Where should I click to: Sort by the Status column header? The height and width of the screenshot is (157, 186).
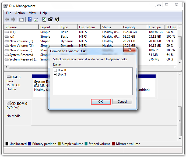click(x=111, y=27)
